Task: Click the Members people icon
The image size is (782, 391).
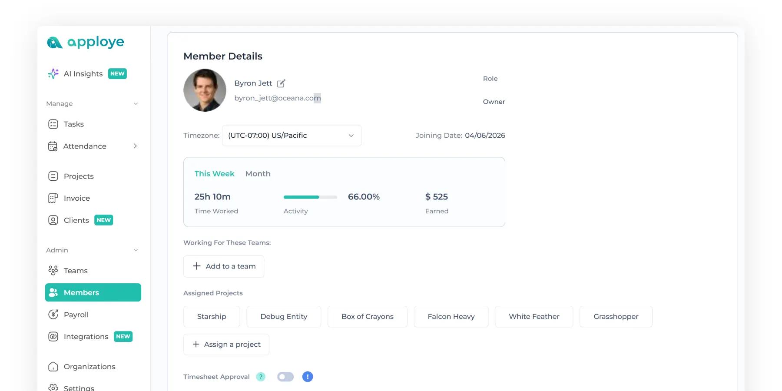Action: click(x=53, y=292)
